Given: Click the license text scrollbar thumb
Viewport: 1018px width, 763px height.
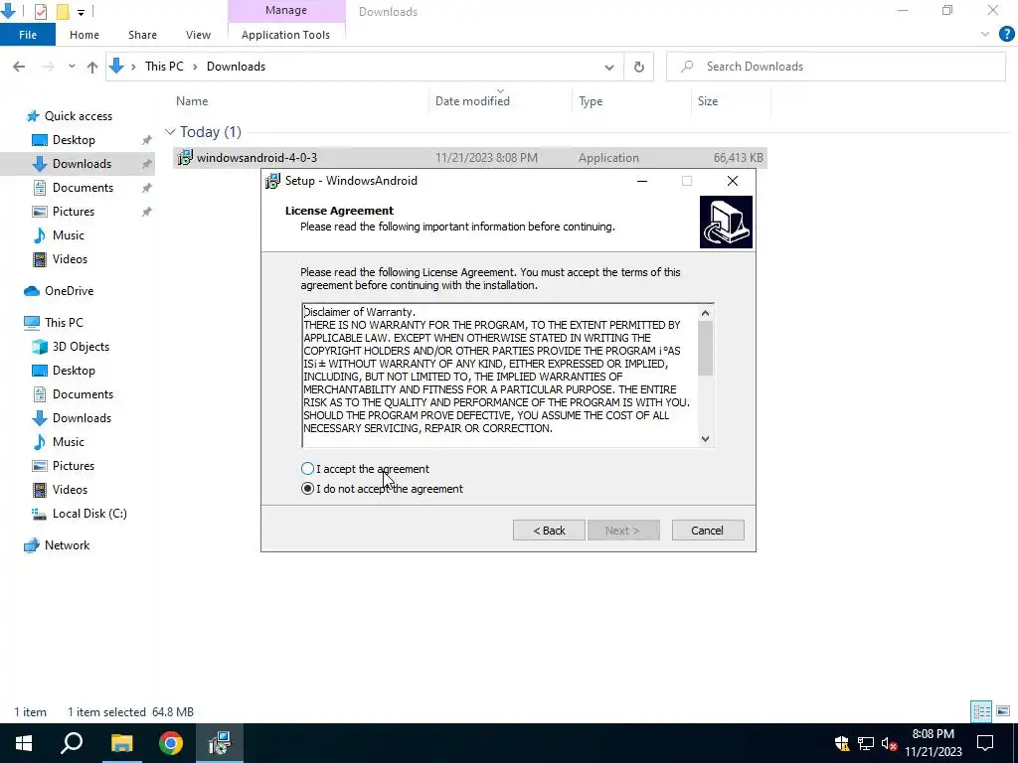Looking at the screenshot, I should pos(706,349).
